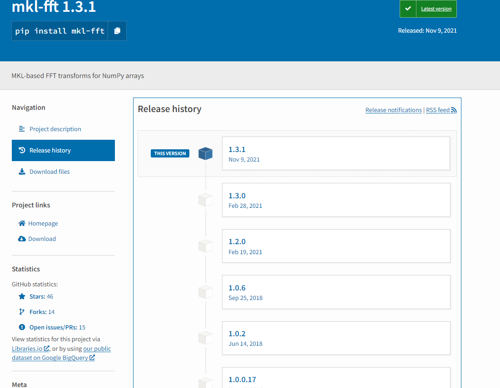This screenshot has width=500, height=388.
Task: Open the Libraries.io external link
Action: (27, 349)
